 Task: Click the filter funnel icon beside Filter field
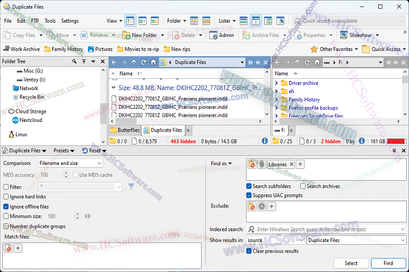131,186
